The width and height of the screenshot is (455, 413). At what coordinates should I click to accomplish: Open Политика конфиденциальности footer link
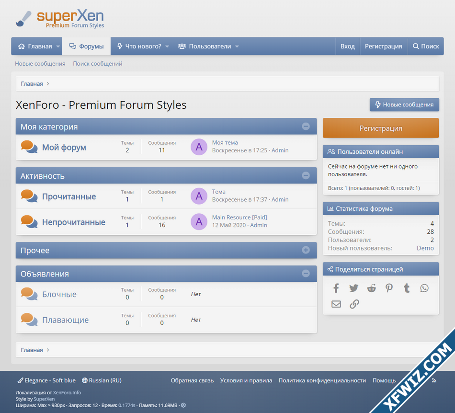coord(322,380)
